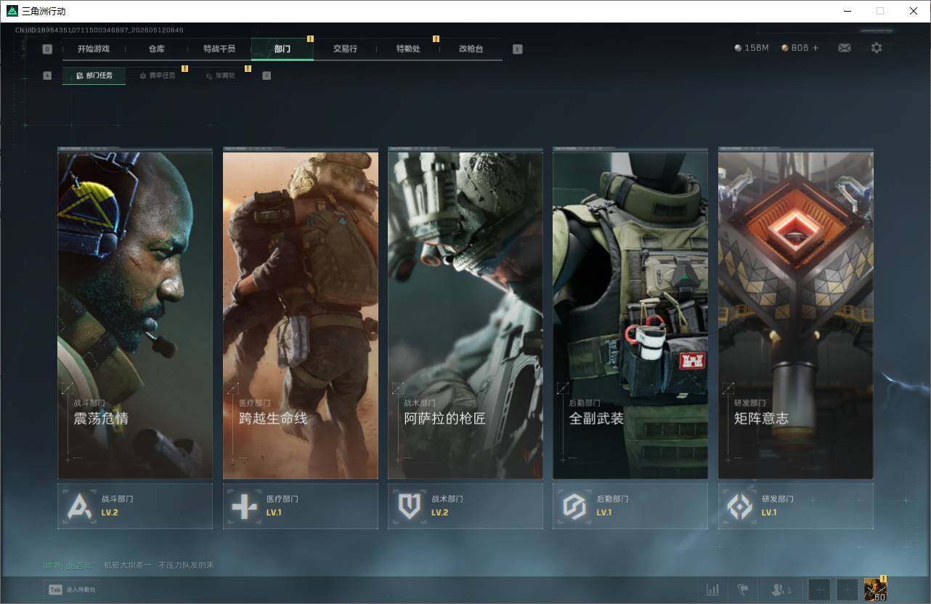This screenshot has width=931, height=604.
Task: Click the 医疗部门 LV.1 level text
Action: pyautogui.click(x=274, y=513)
